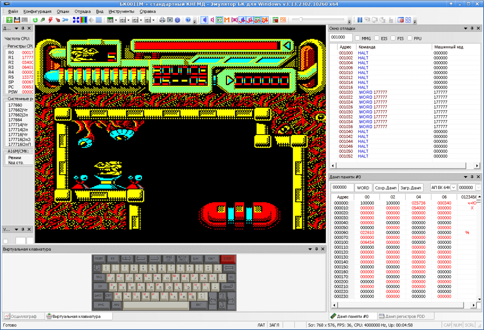The width and height of the screenshot is (484, 330).
Task: Open the Виртуальная клавиатура panel options arrow
Action: 310,249
